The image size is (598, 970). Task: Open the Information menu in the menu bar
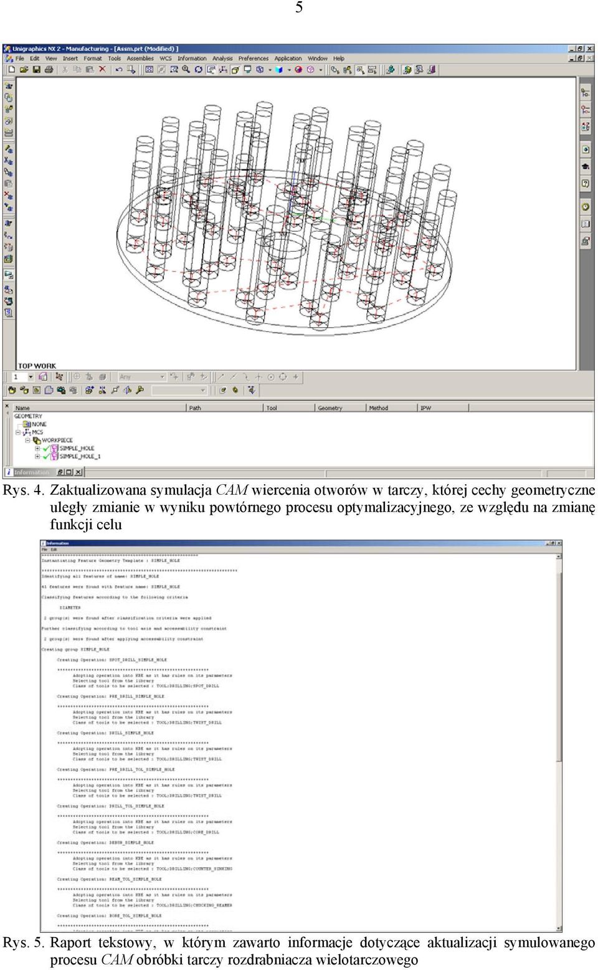192,59
